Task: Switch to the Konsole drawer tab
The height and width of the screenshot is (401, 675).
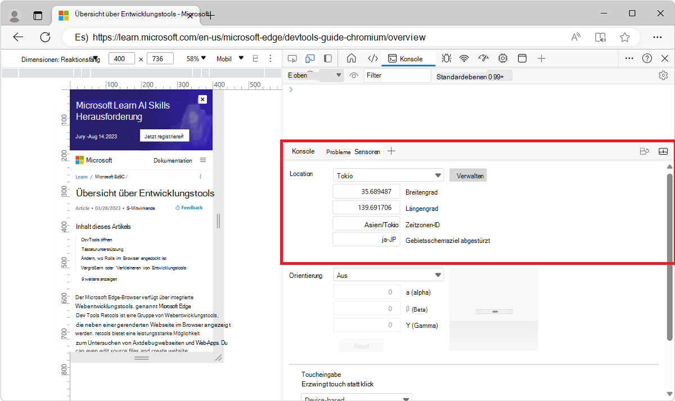Action: point(303,151)
